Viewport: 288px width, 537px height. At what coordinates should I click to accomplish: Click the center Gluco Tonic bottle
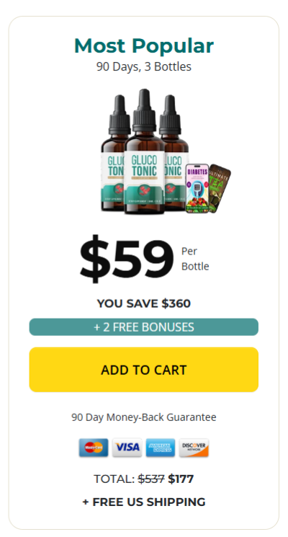coord(144,151)
